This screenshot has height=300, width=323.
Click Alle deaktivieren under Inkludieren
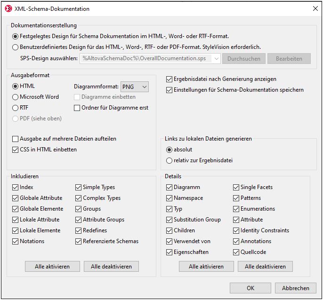111,267
